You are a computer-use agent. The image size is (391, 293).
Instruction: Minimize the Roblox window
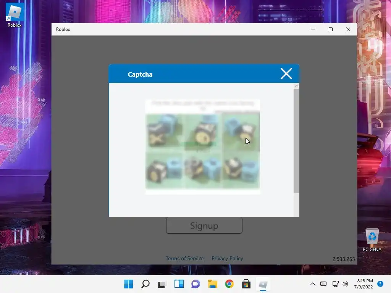click(x=313, y=29)
